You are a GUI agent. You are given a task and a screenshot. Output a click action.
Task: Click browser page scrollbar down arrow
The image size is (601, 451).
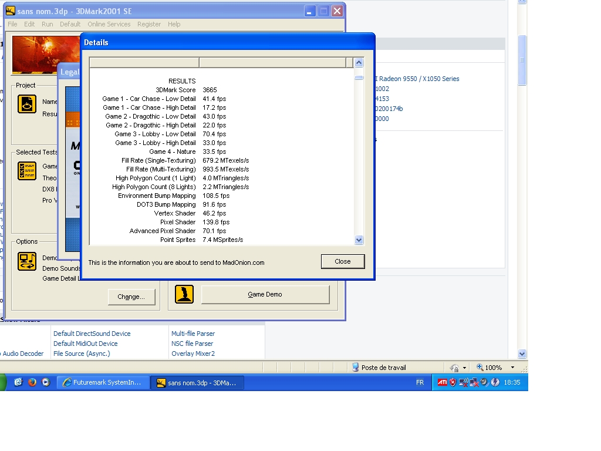point(522,354)
